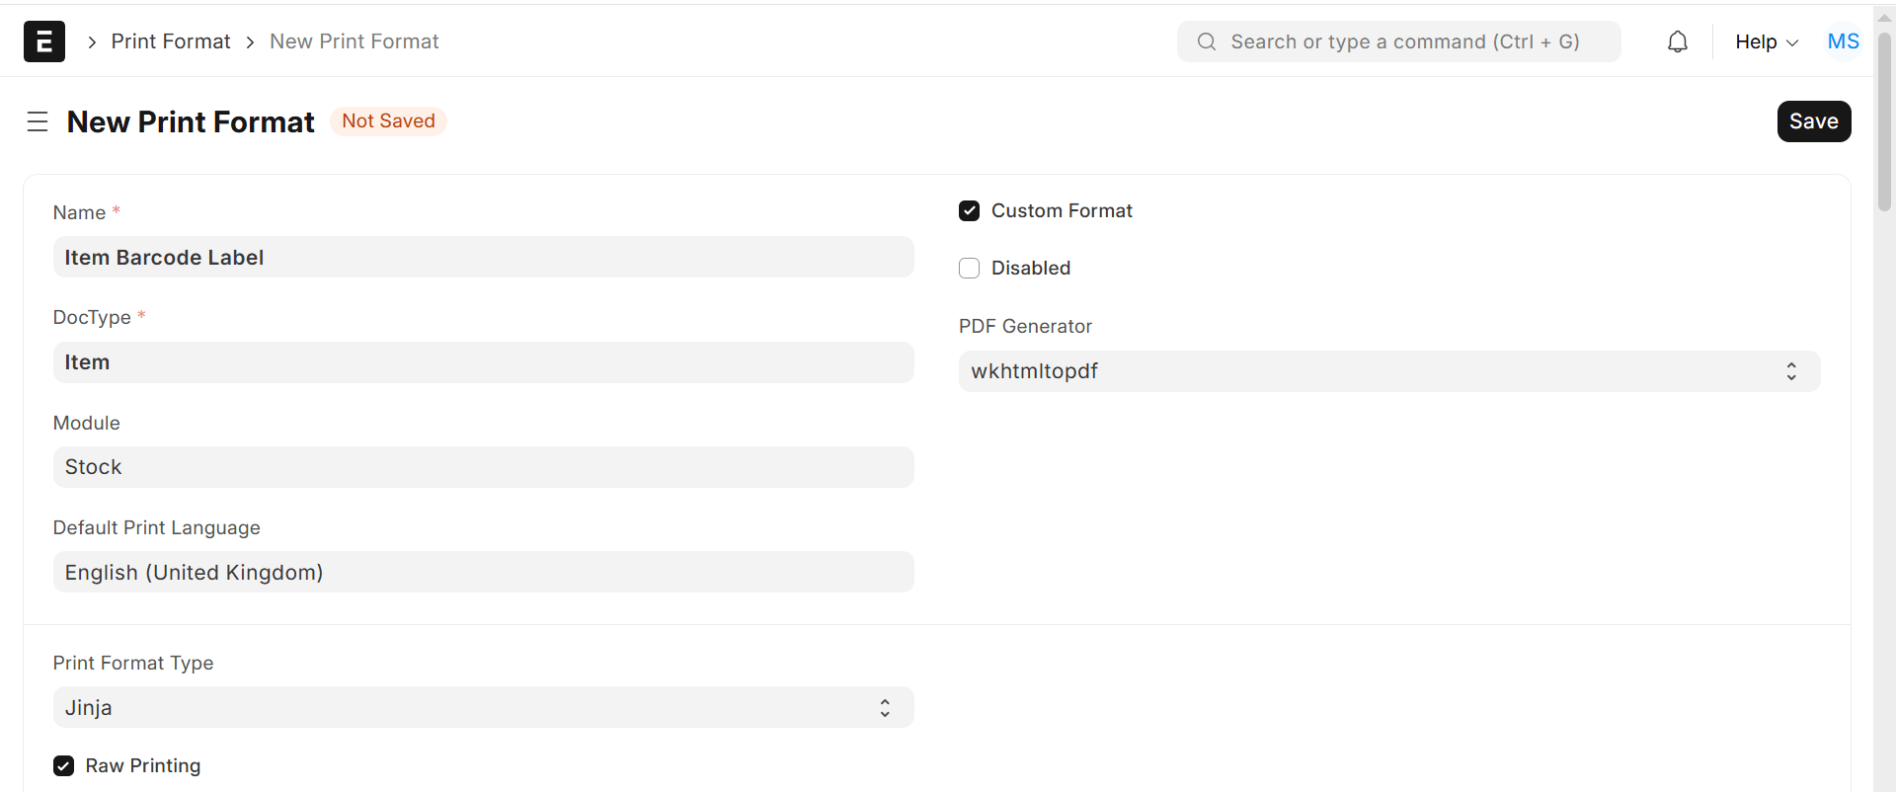Go to the Print Format breadcrumb
The image size is (1896, 792).
pyautogui.click(x=171, y=41)
